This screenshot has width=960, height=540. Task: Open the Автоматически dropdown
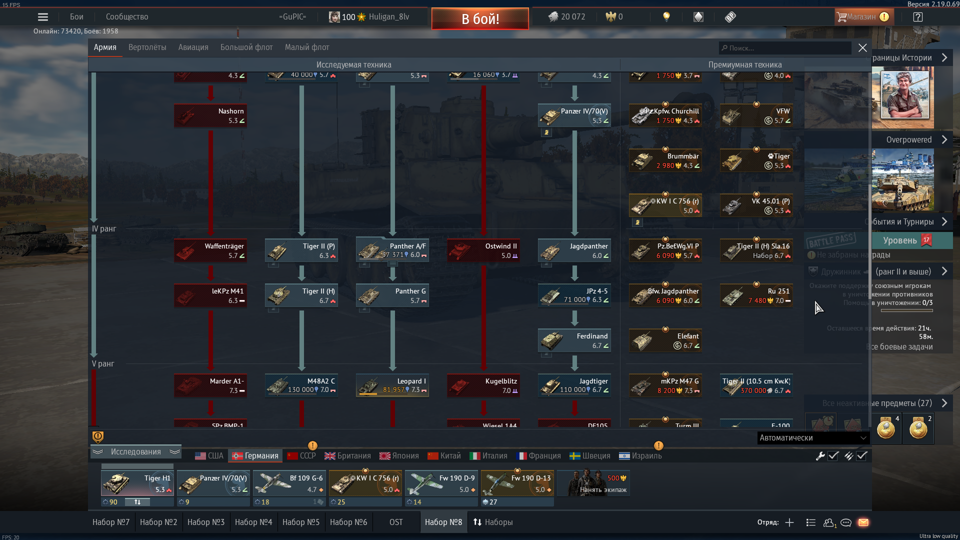tap(813, 438)
